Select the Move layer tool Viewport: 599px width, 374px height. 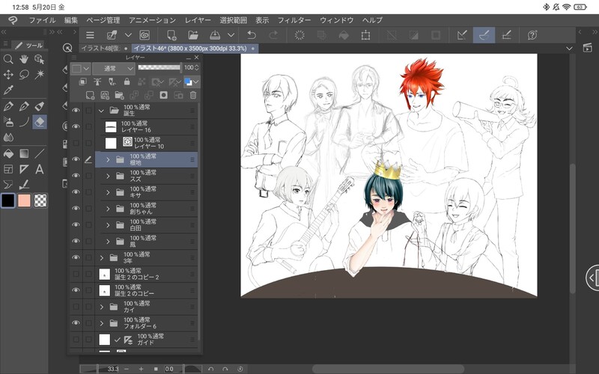8,74
